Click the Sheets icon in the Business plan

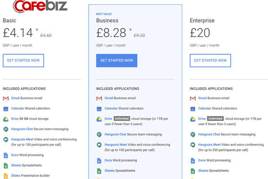(x=99, y=171)
